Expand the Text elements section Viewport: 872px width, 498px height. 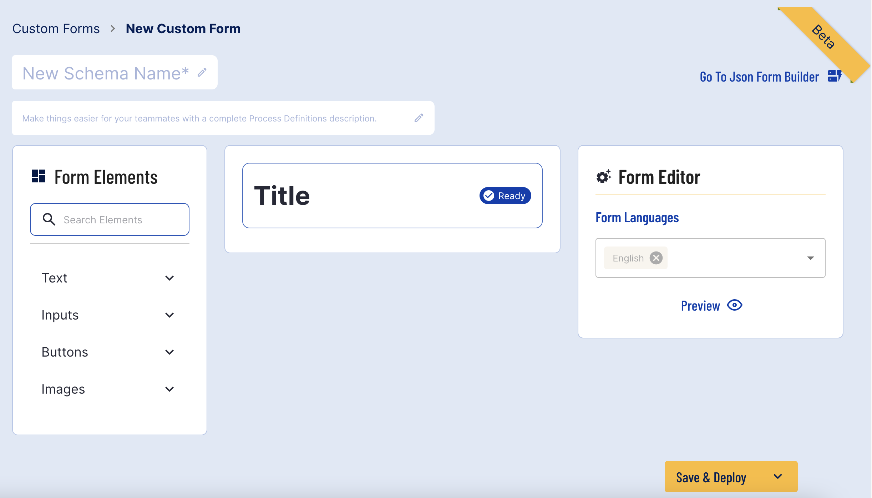pos(169,278)
